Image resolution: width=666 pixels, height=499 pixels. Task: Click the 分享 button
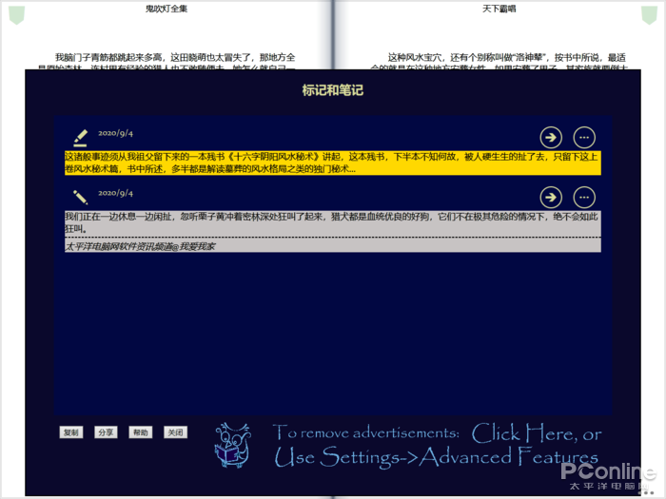coord(106,432)
